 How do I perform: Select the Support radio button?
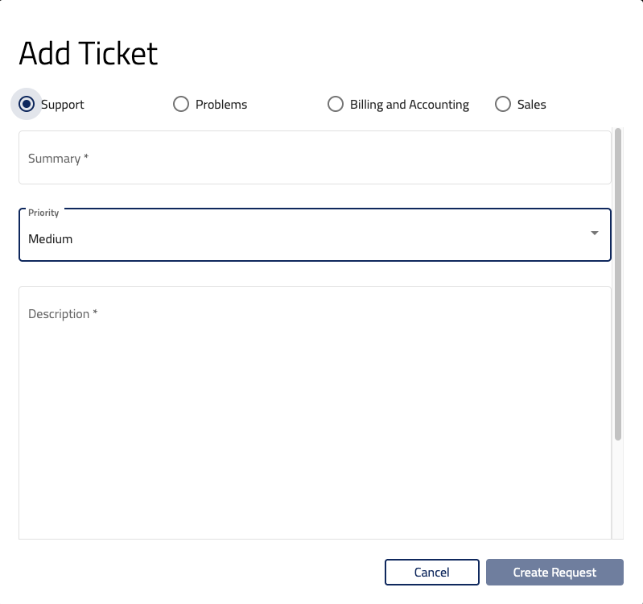pyautogui.click(x=27, y=104)
